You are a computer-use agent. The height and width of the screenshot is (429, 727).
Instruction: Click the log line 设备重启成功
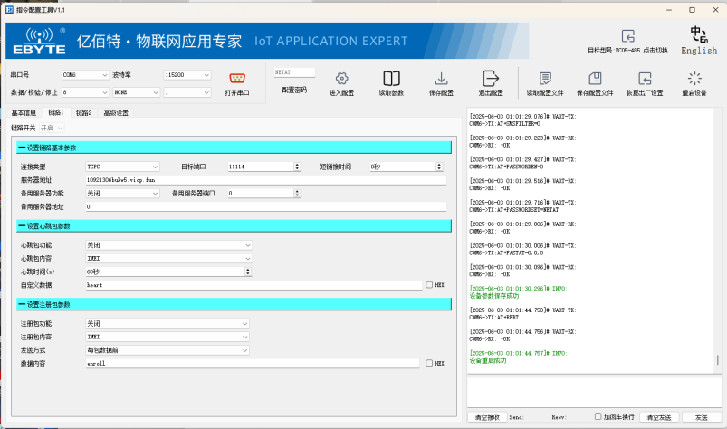(488, 360)
